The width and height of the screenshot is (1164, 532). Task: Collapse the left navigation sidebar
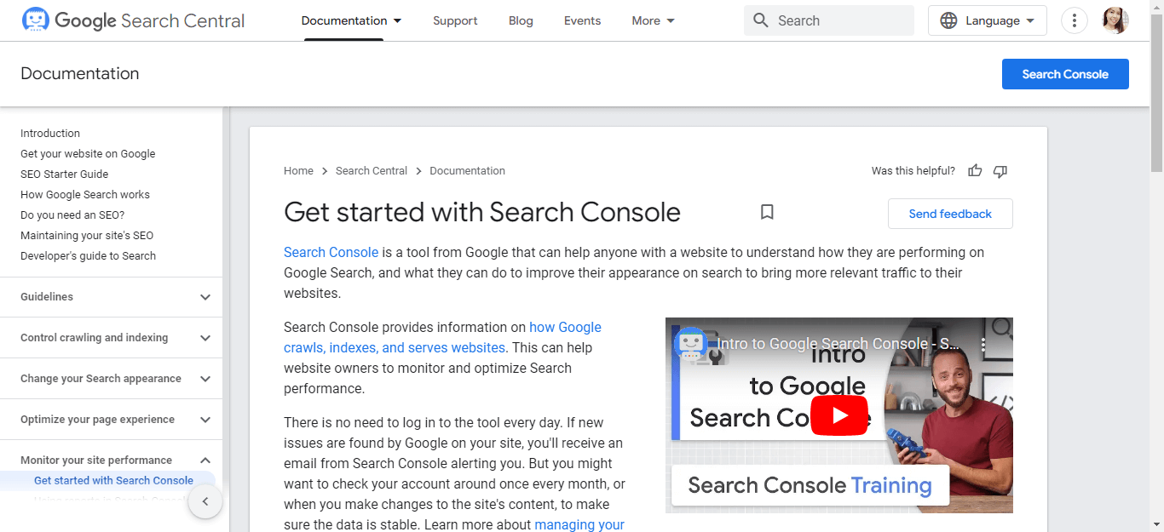pyautogui.click(x=205, y=501)
